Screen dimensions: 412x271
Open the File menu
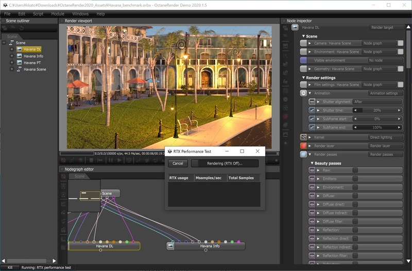pyautogui.click(x=7, y=14)
